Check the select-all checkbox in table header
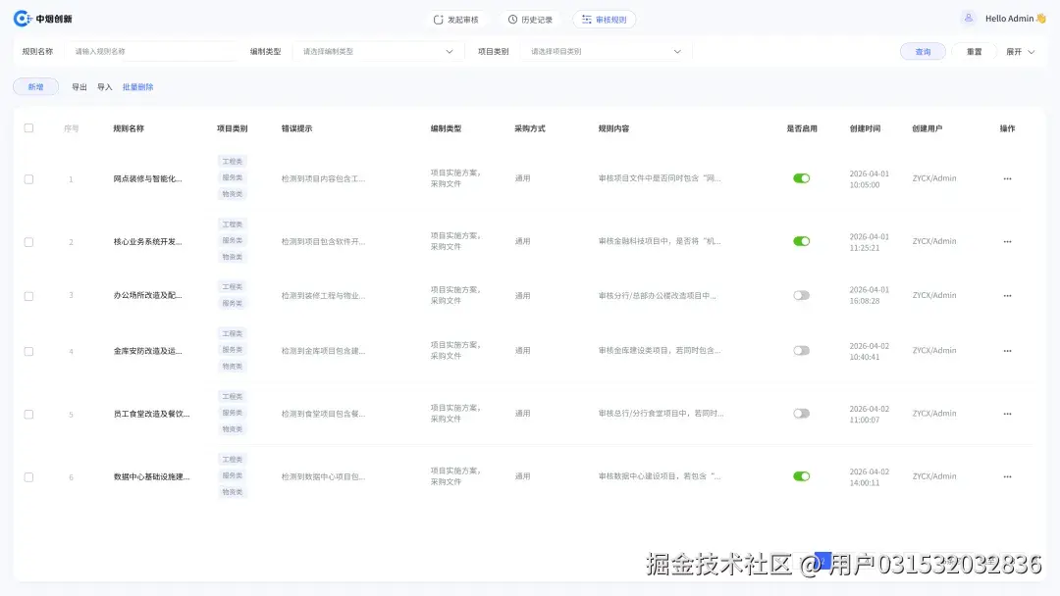The image size is (1060, 596). 28,127
